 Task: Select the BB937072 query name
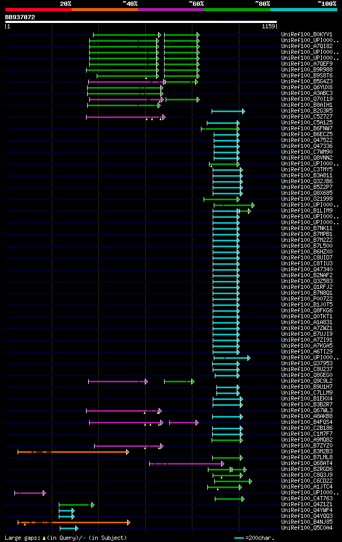tap(20, 17)
